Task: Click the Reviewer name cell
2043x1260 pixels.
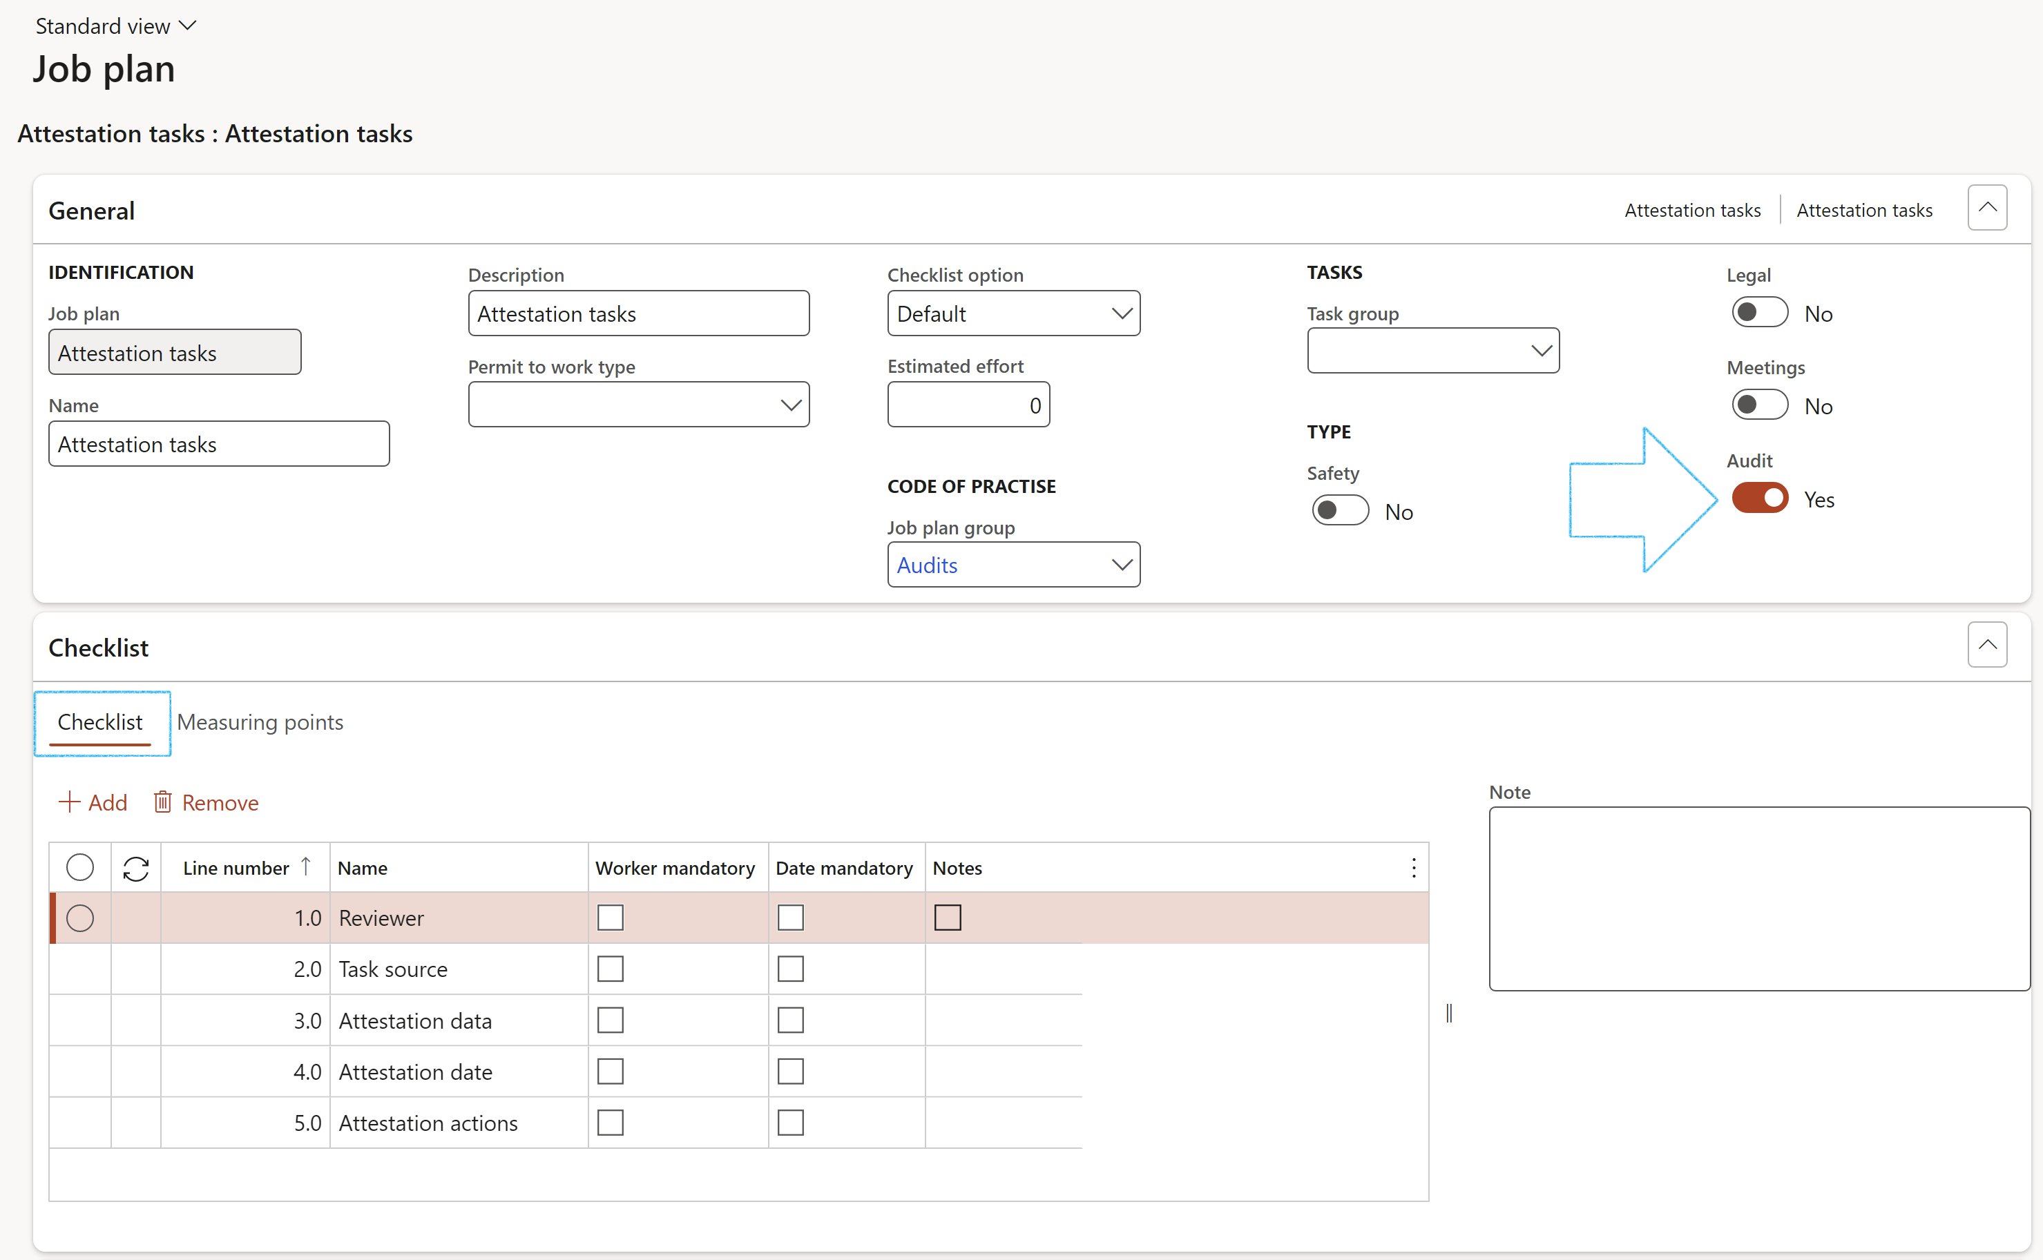Action: pos(459,918)
